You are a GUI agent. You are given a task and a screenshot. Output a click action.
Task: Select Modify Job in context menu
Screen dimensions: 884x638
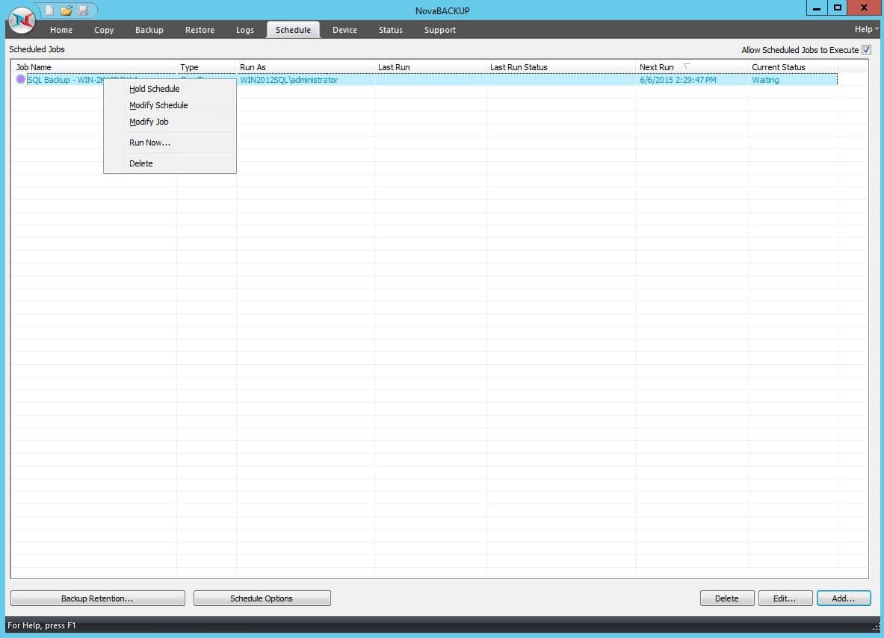pos(170,122)
